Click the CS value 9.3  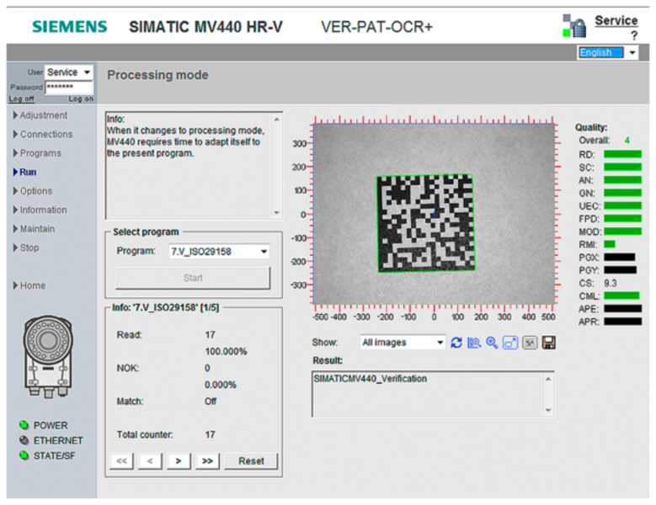[x=611, y=283]
